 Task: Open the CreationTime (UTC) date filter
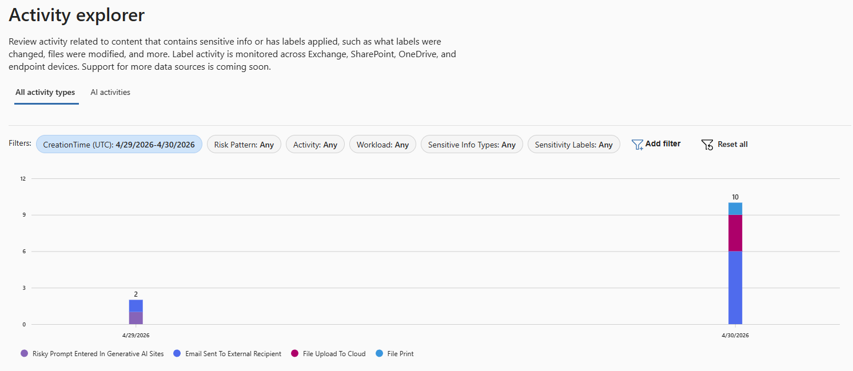[x=119, y=145]
